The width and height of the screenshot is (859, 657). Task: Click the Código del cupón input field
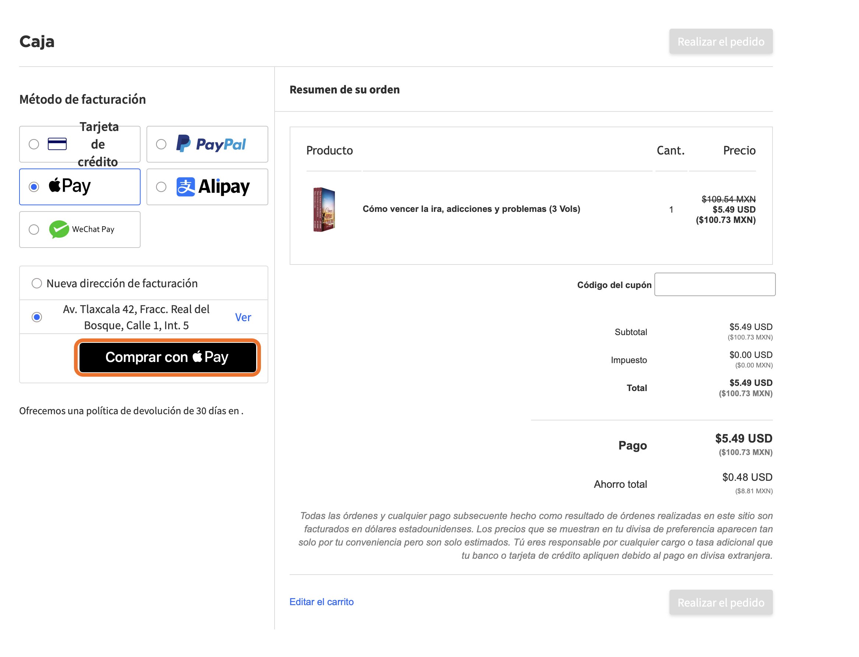tap(715, 285)
